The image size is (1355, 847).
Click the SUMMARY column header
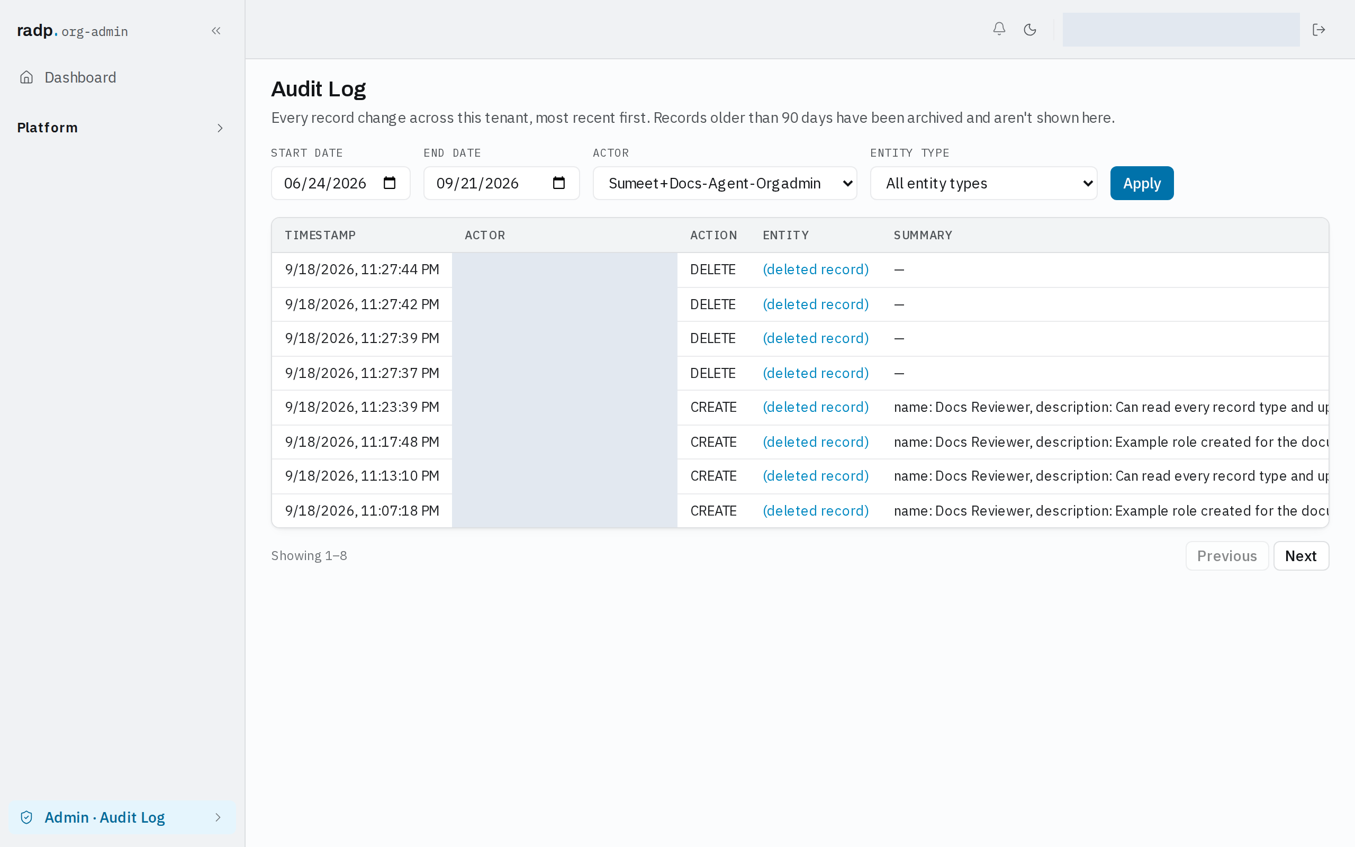923,235
